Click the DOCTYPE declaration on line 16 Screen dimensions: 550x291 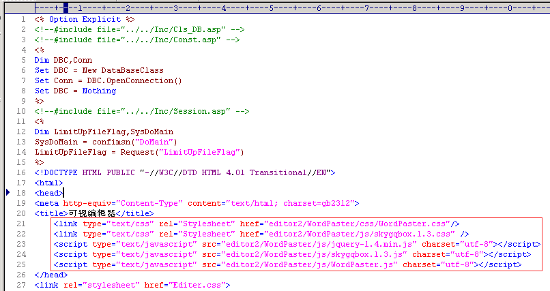[185, 172]
